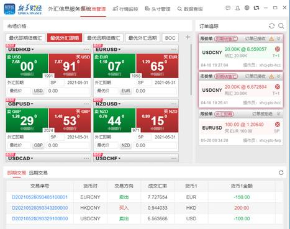Open the 行情监控 market monitor menu
Screen dimensions: 290x229
pos(125,9)
